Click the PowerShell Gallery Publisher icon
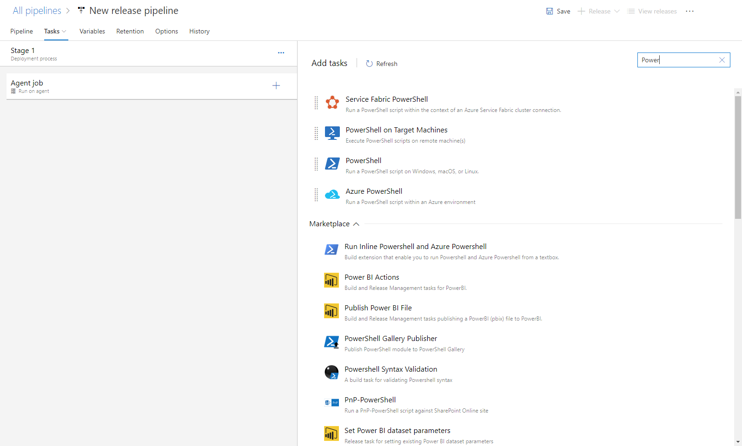Image resolution: width=742 pixels, height=446 pixels. tap(331, 341)
